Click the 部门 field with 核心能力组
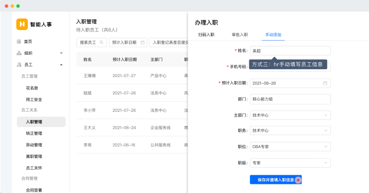369x193 pixels. pyautogui.click(x=290, y=99)
